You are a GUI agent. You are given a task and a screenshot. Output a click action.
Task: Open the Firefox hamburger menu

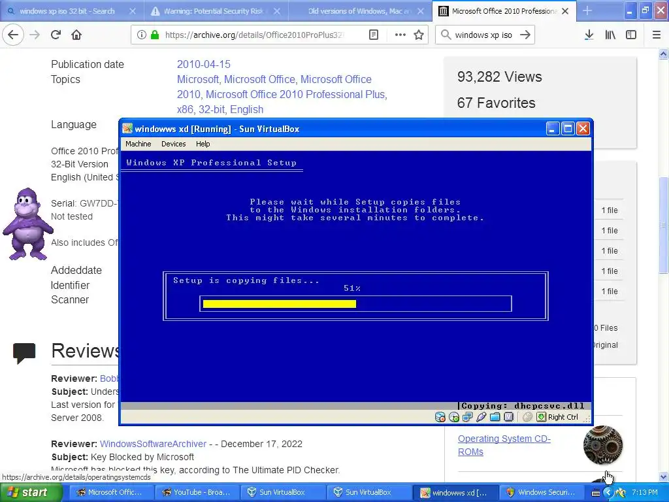coord(657,35)
